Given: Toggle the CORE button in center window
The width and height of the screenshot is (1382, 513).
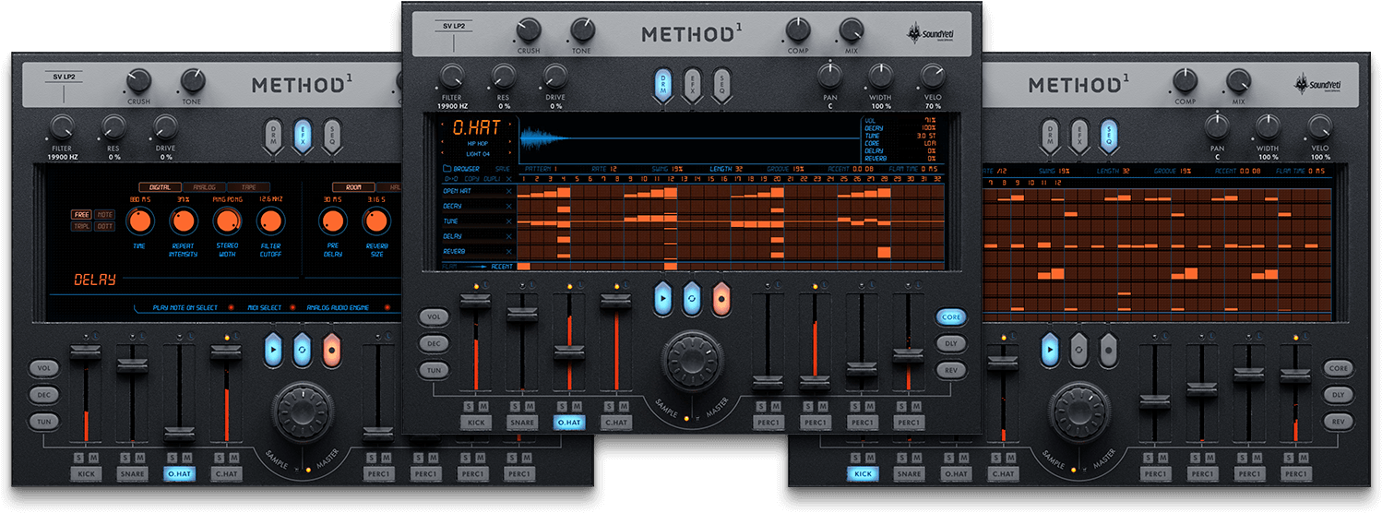Looking at the screenshot, I should [951, 316].
